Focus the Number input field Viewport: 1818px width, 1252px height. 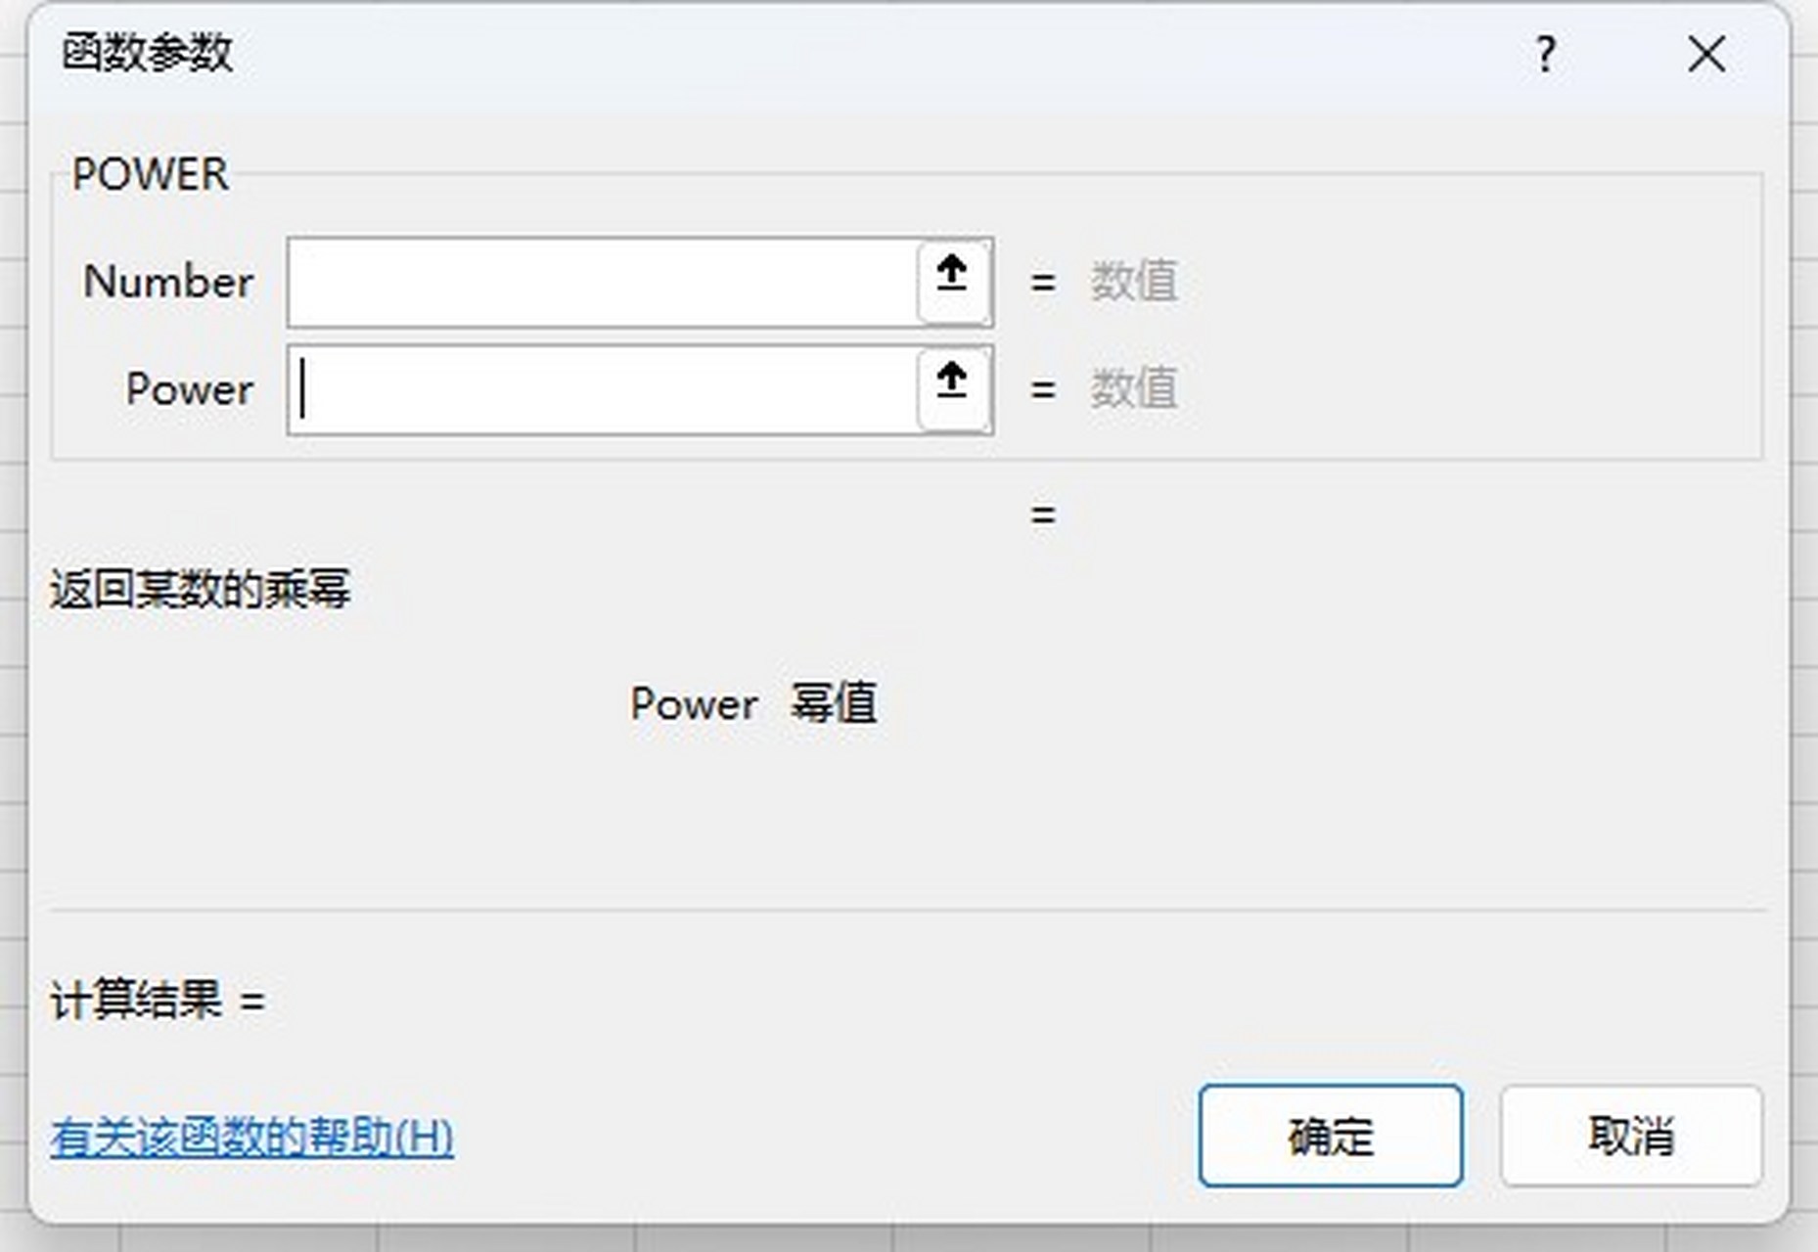pyautogui.click(x=603, y=282)
